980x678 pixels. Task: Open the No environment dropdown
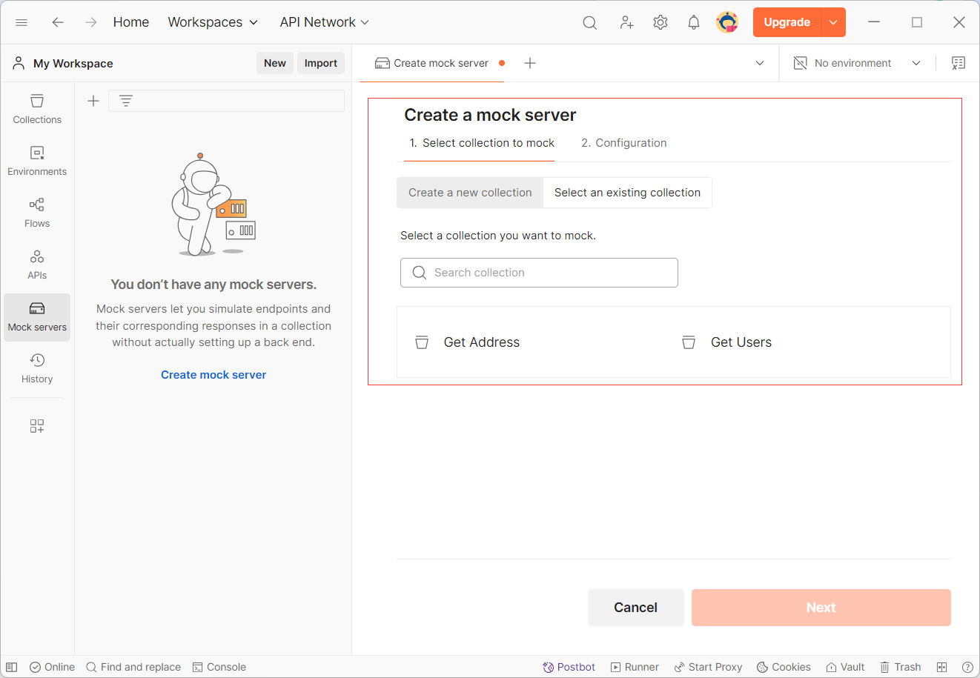(858, 63)
